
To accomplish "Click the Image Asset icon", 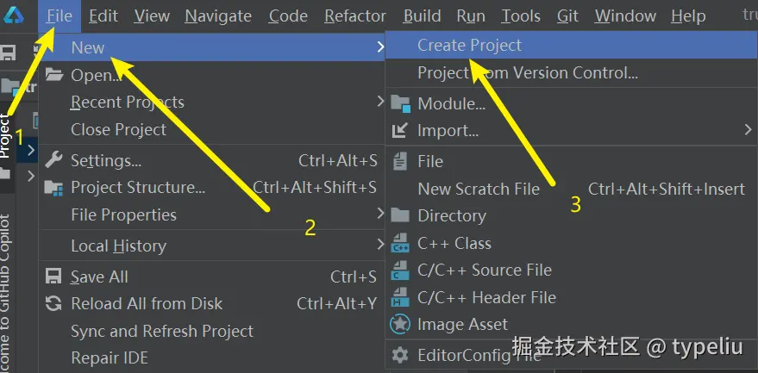I will click(x=400, y=325).
